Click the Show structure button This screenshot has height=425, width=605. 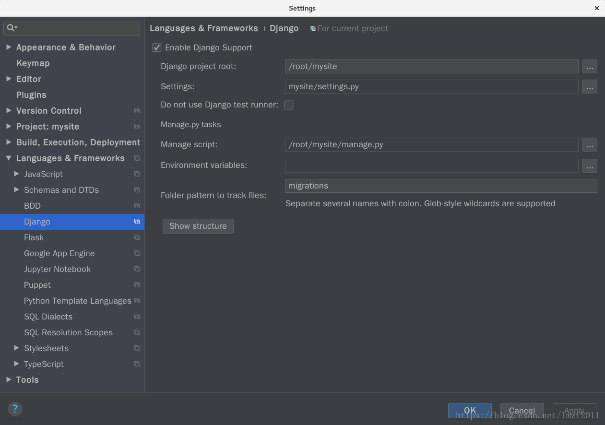coord(198,226)
